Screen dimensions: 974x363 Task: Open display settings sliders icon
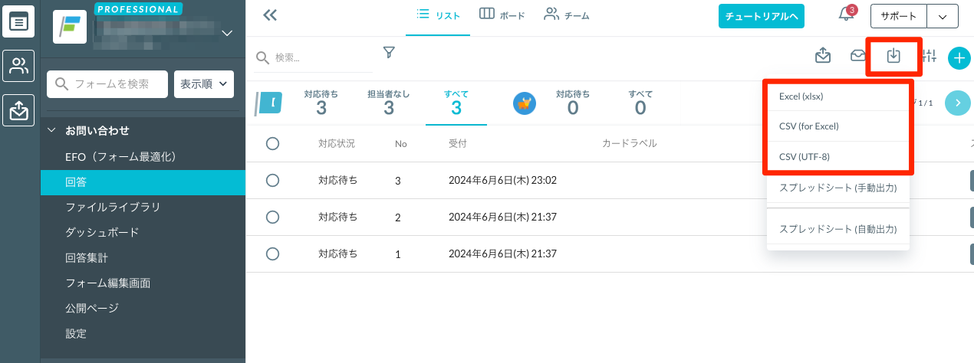(x=930, y=56)
